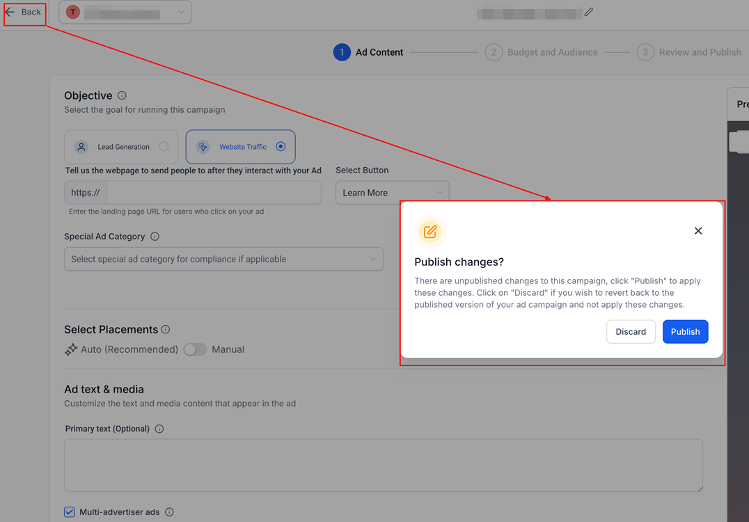749x522 pixels.
Task: Click Publish to apply changes
Action: 685,331
